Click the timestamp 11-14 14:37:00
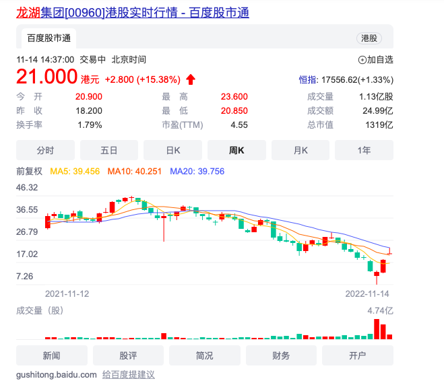 45,60
